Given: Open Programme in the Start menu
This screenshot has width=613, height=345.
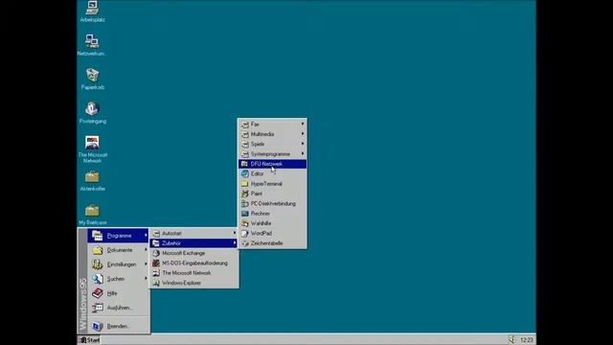Looking at the screenshot, I should (118, 236).
